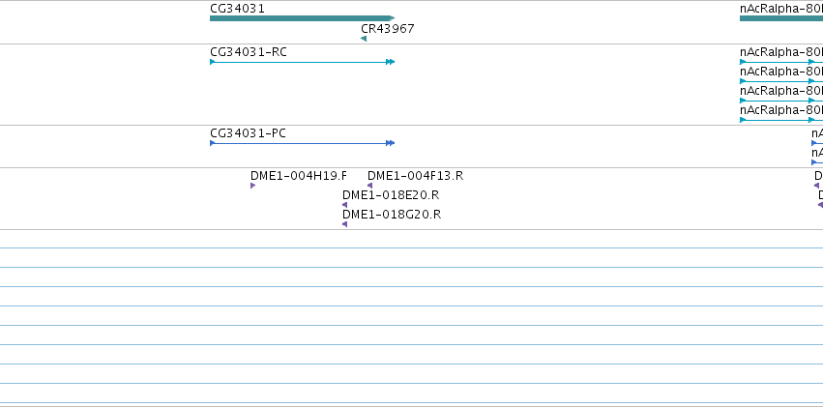Click the CG34031-RC end double arrowhead
The width and height of the screenshot is (823, 407).
pyautogui.click(x=390, y=62)
